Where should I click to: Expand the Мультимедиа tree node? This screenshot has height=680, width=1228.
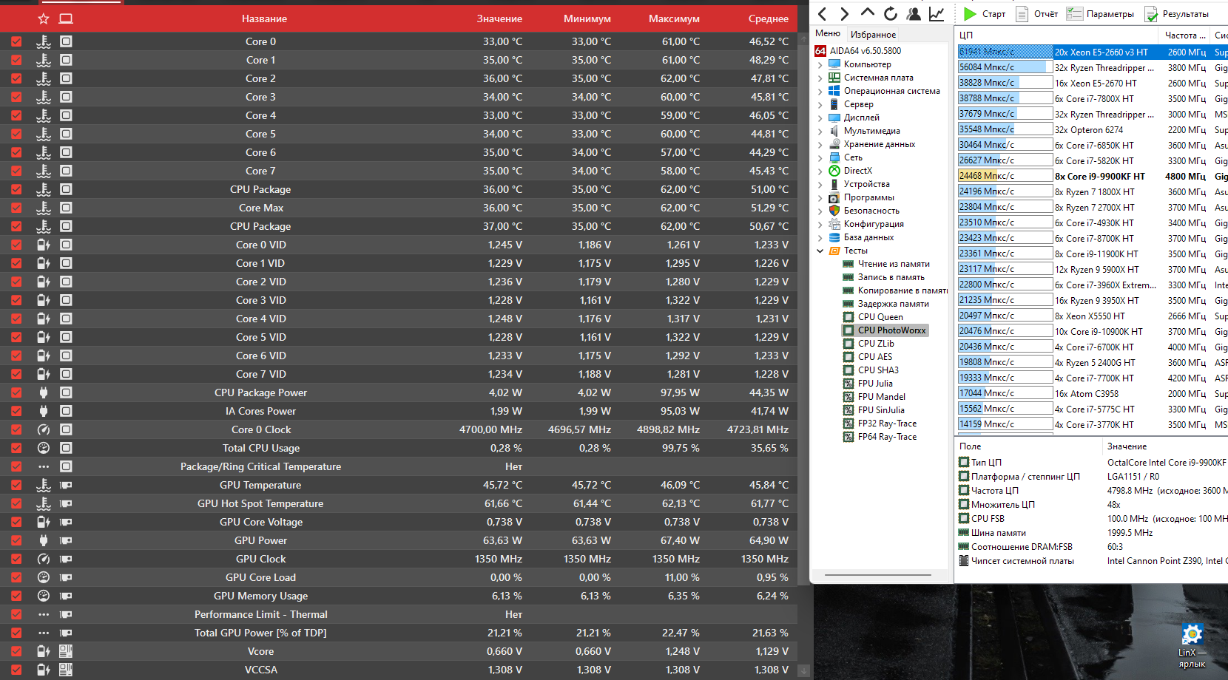tap(820, 131)
